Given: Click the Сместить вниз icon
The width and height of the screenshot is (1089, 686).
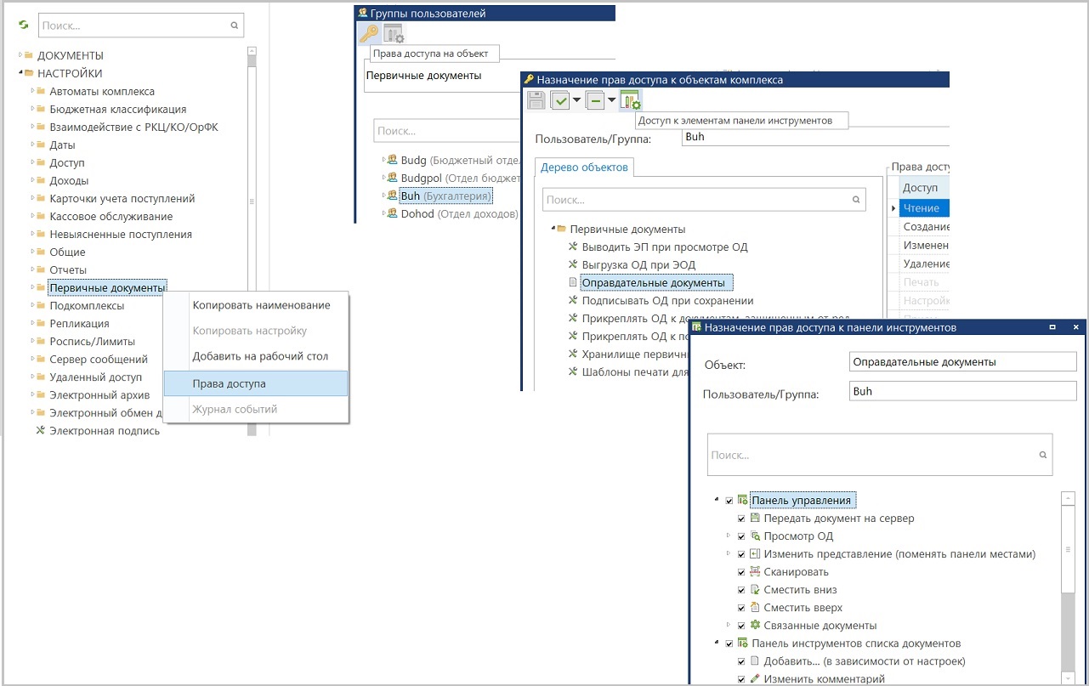Looking at the screenshot, I should click(x=755, y=589).
